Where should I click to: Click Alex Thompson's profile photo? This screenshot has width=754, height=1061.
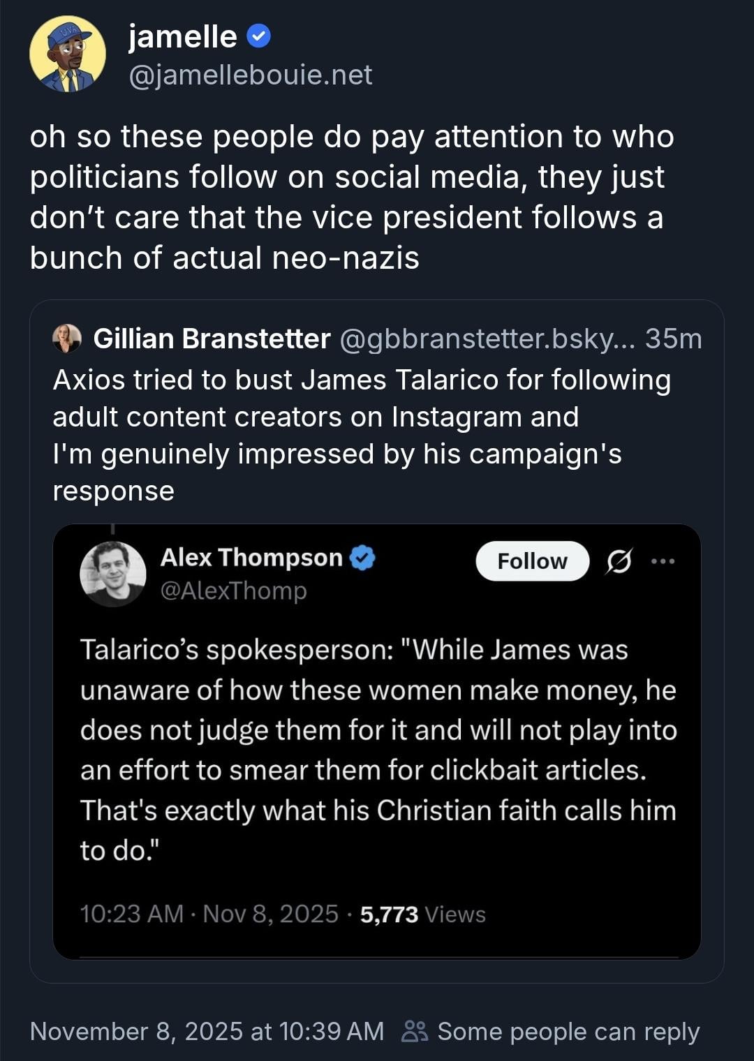point(113,574)
